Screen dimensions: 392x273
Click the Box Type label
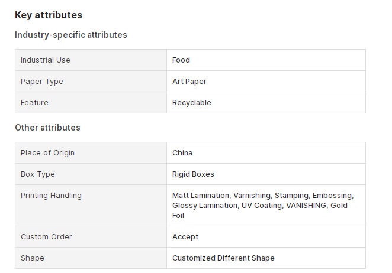point(38,174)
